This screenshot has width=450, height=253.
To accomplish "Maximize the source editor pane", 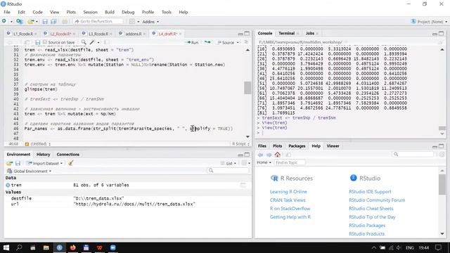I will (x=247, y=34).
